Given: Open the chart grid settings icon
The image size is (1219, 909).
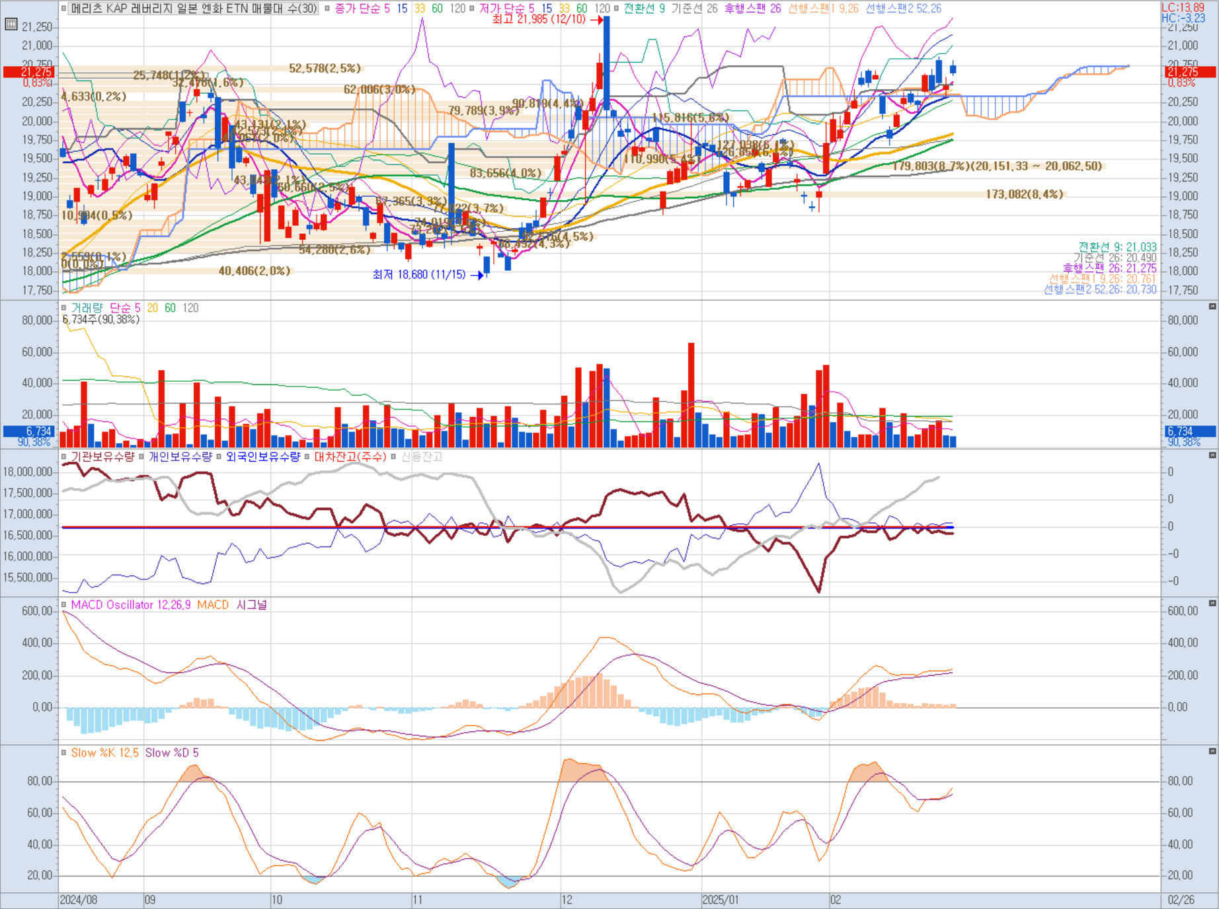Looking at the screenshot, I should pos(11,24).
